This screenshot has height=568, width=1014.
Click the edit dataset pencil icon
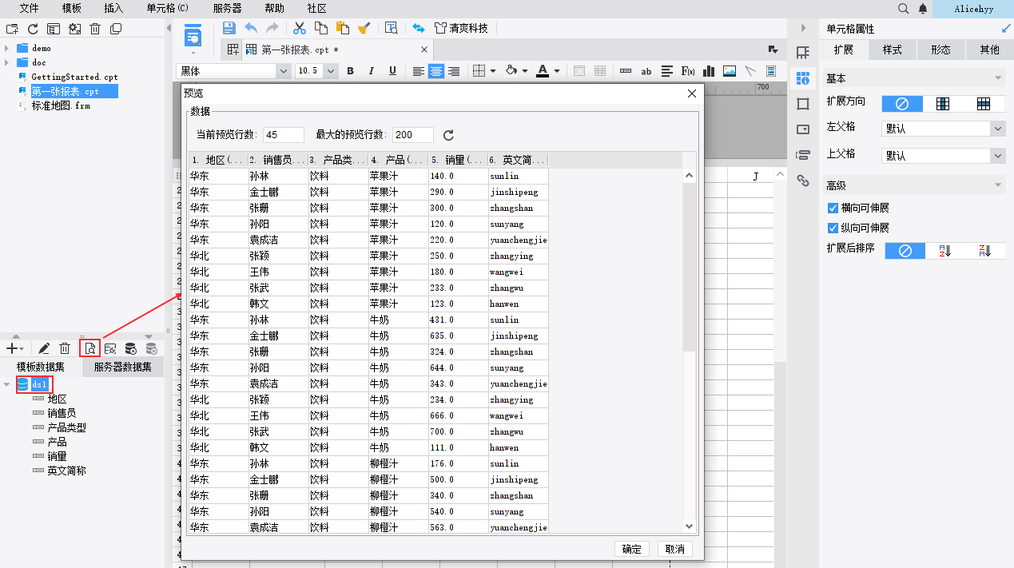pos(44,348)
